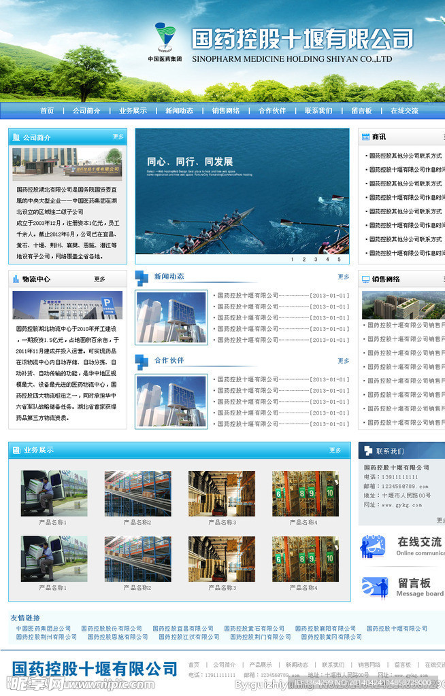445x696 pixels.
Task: Open second-row numbered racks image 产品名称4
Action: click(x=306, y=559)
